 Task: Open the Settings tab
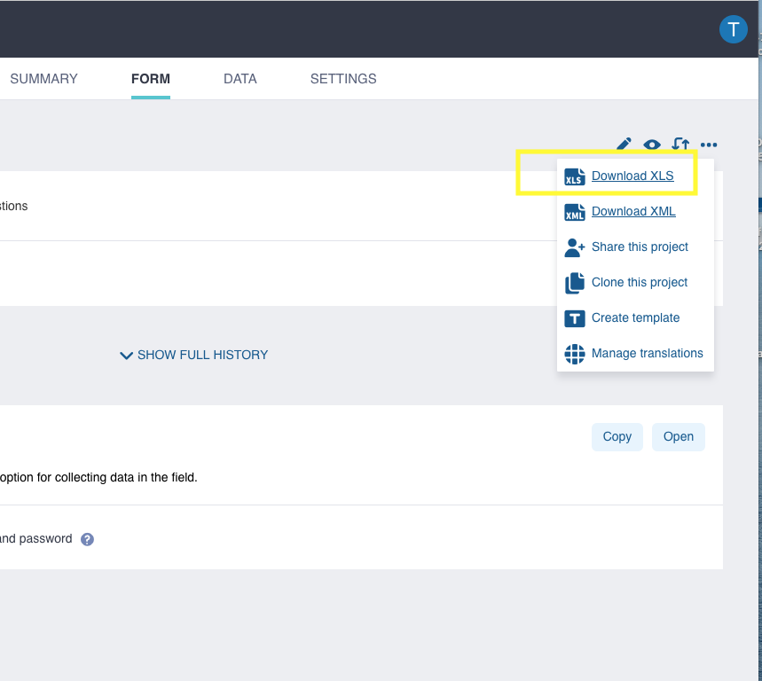pos(343,79)
